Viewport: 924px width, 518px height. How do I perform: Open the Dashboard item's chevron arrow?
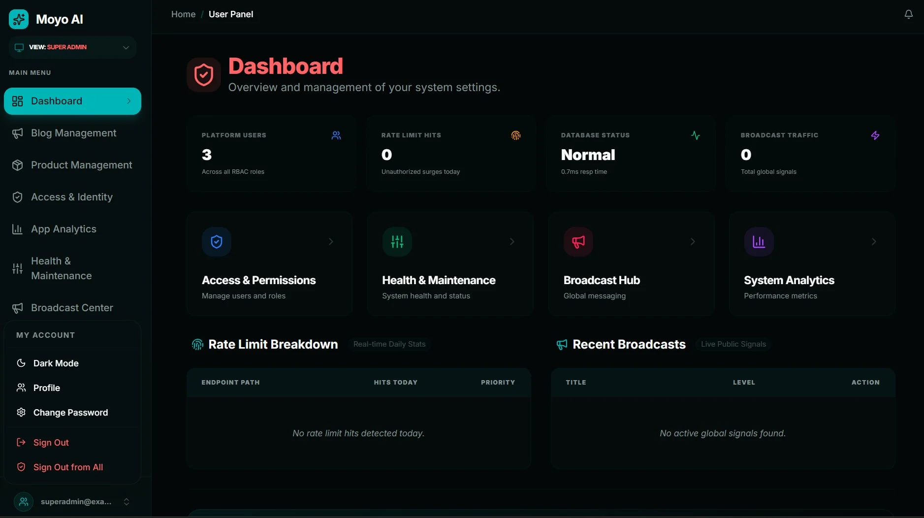(129, 101)
